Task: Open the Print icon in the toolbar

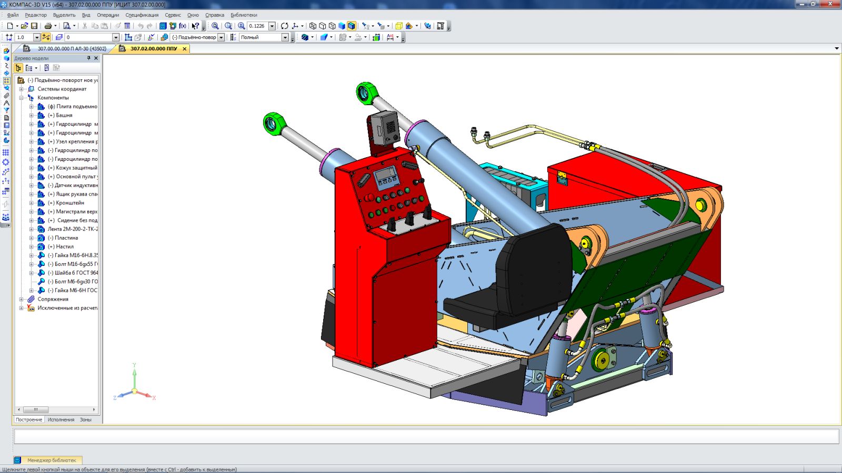Action: point(48,26)
